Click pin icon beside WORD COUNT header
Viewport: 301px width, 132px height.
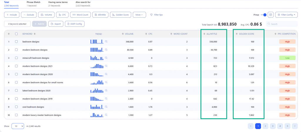(x=171, y=34)
